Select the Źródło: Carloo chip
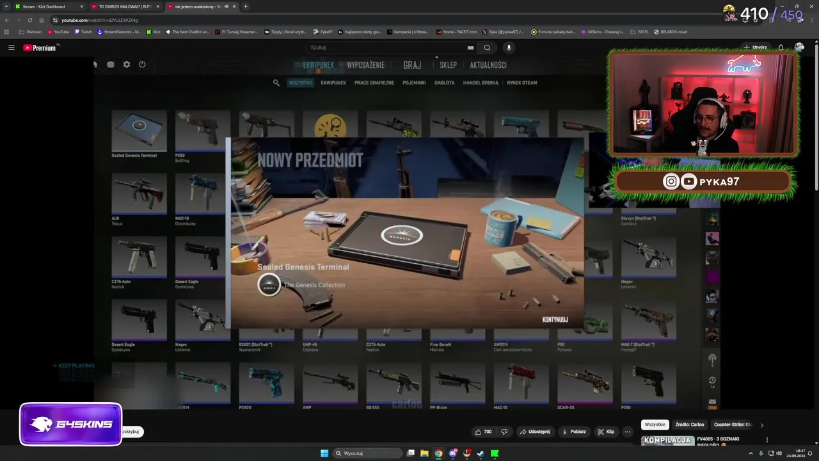Screen dimensions: 819x461 690,425
